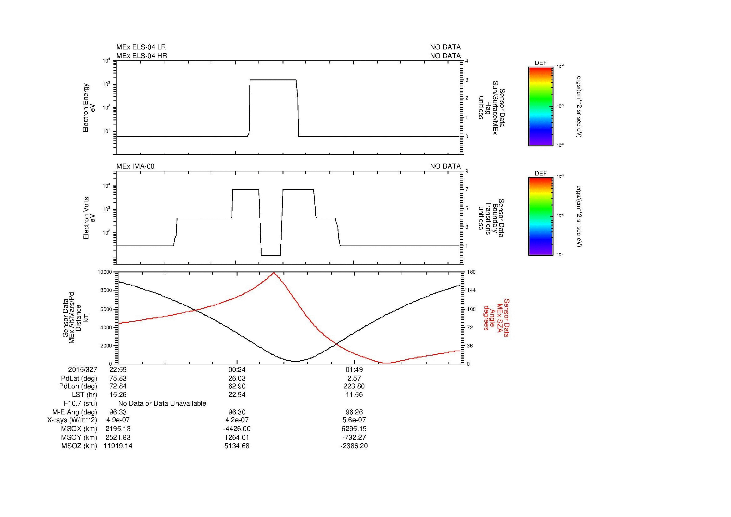This screenshot has width=731, height=517.
Task: Click the date label '2015/327'
Action: pyautogui.click(x=83, y=369)
